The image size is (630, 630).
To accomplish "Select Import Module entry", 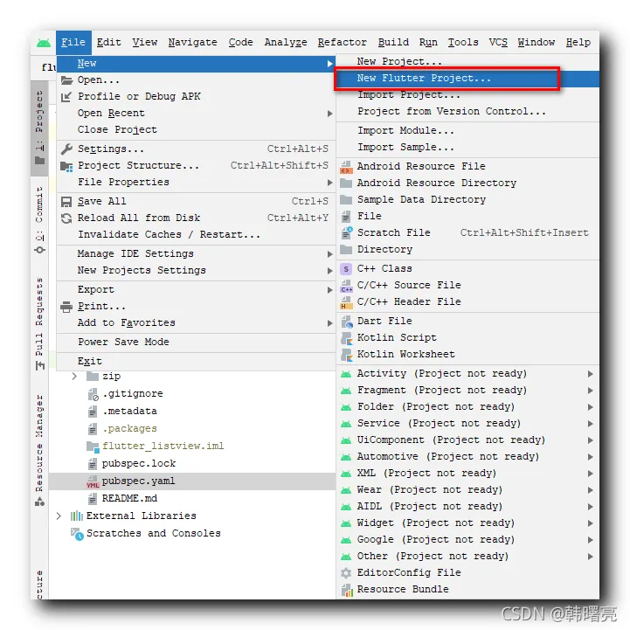I will tap(467, 131).
